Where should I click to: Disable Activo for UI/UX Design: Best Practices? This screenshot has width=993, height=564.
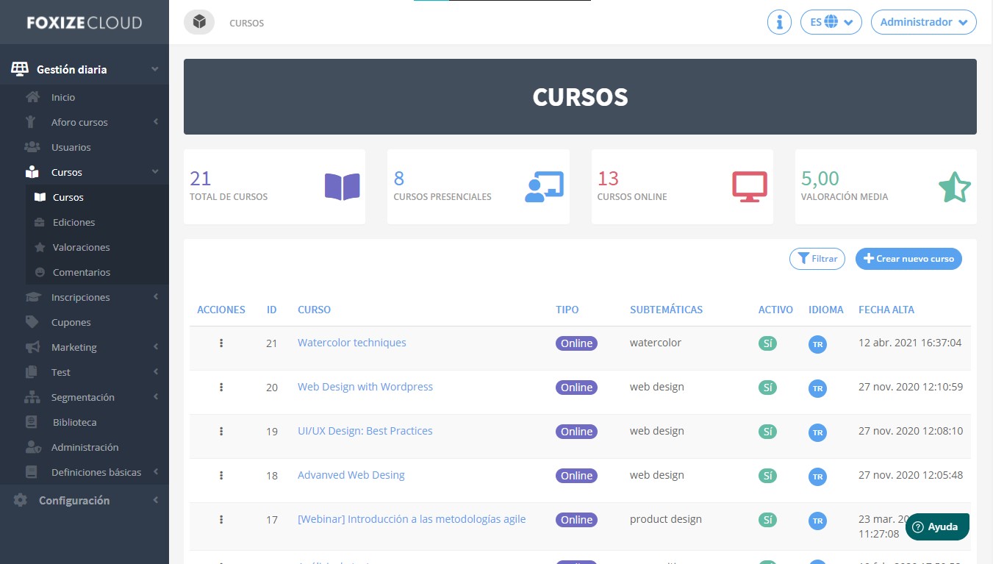pos(767,432)
